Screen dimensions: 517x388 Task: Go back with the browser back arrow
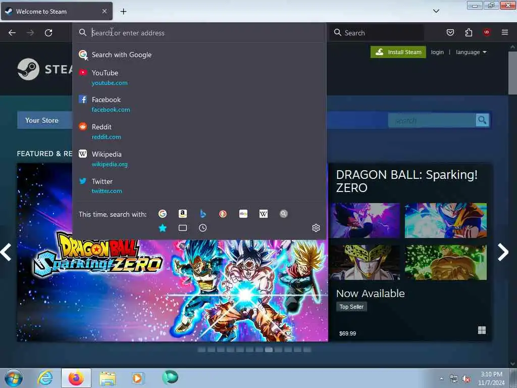tap(12, 33)
